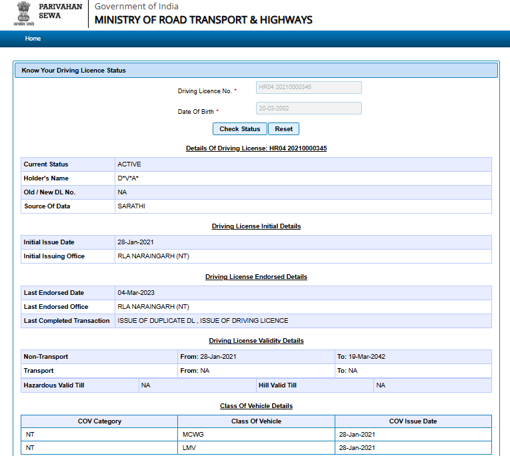Focus the Driving Licence No. field
This screenshot has height=456, width=510.
click(x=309, y=88)
